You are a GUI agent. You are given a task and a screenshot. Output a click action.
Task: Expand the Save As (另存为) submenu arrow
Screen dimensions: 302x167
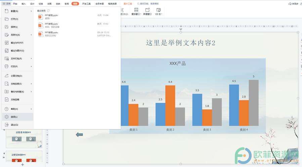[x=31, y=35]
